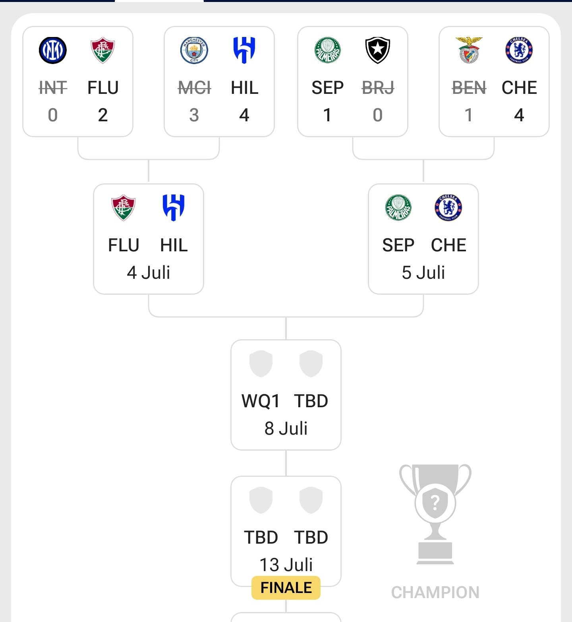
Task: Click the Al Hilal logo in the 4 Juli match
Action: (x=174, y=208)
